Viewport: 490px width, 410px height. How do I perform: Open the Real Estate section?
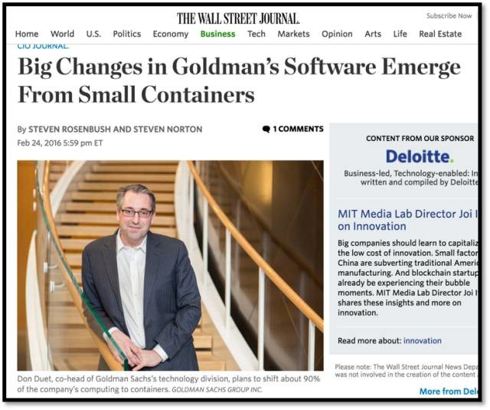click(x=440, y=34)
